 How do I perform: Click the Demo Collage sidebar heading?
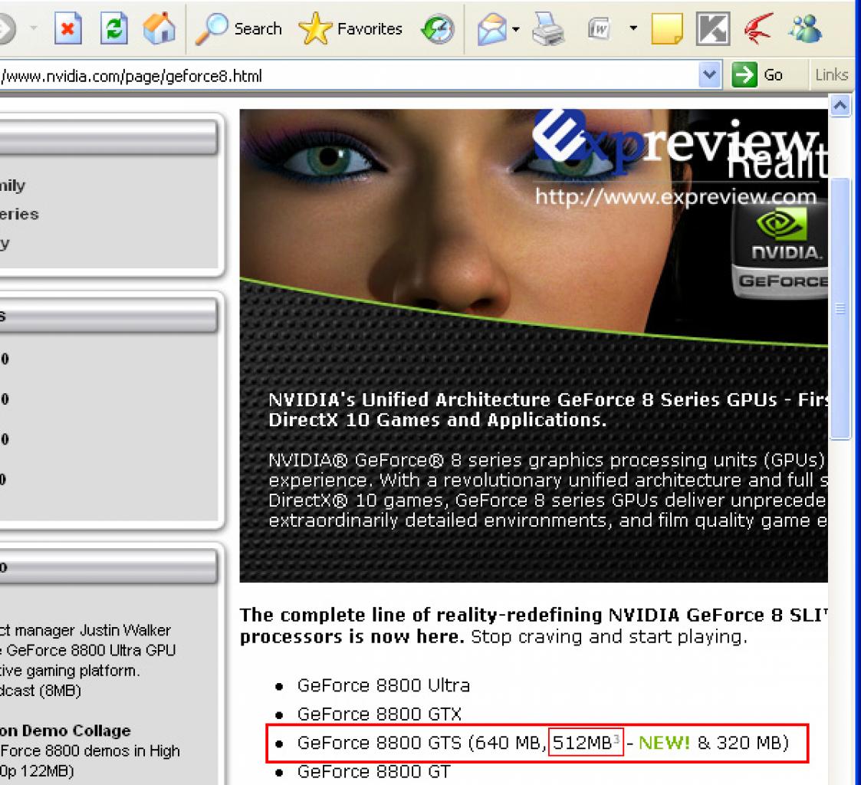point(65,731)
